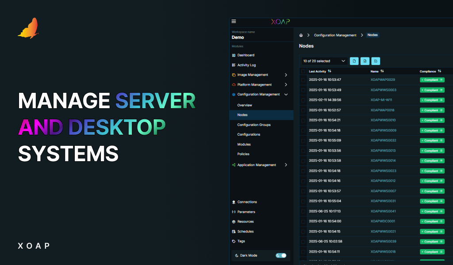Click Compliant badge for XOAPWWS0012
The image size is (453, 265).
point(432,181)
